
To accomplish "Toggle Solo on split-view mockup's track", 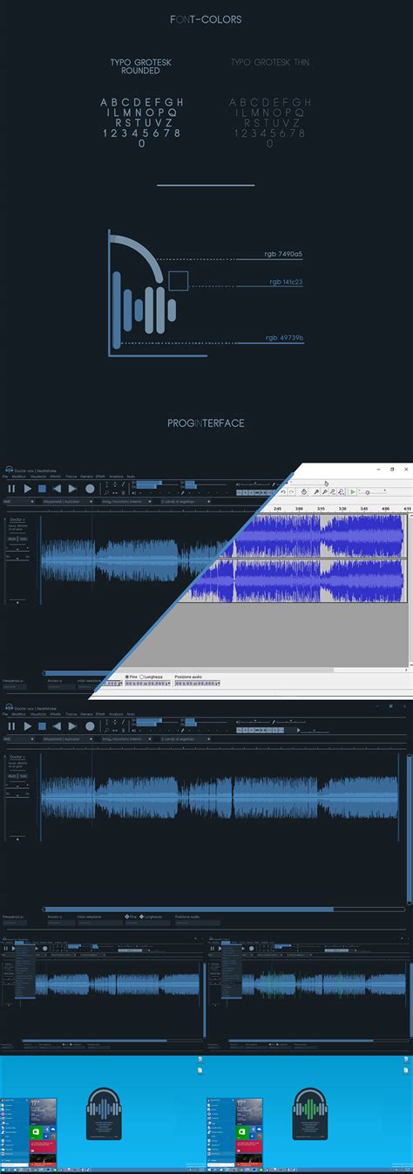I will pyautogui.click(x=24, y=539).
